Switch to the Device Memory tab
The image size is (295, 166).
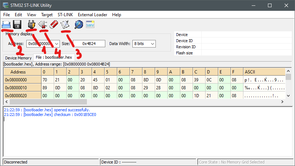18,58
